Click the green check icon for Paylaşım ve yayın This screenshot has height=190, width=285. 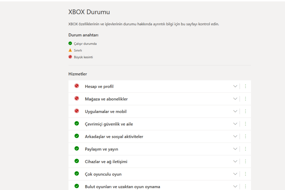pyautogui.click(x=77, y=148)
